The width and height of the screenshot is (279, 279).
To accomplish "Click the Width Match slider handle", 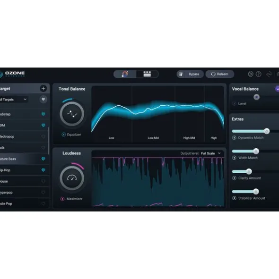I will [256, 151].
